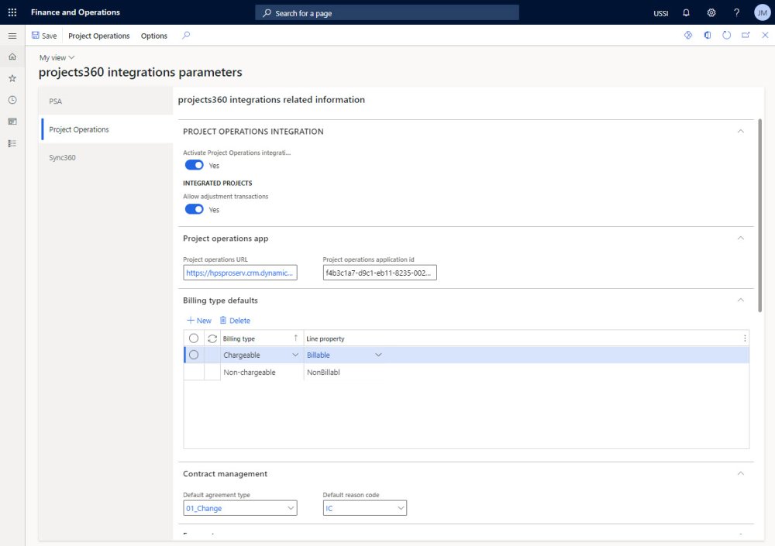Click the Finance and Operations title

click(75, 12)
